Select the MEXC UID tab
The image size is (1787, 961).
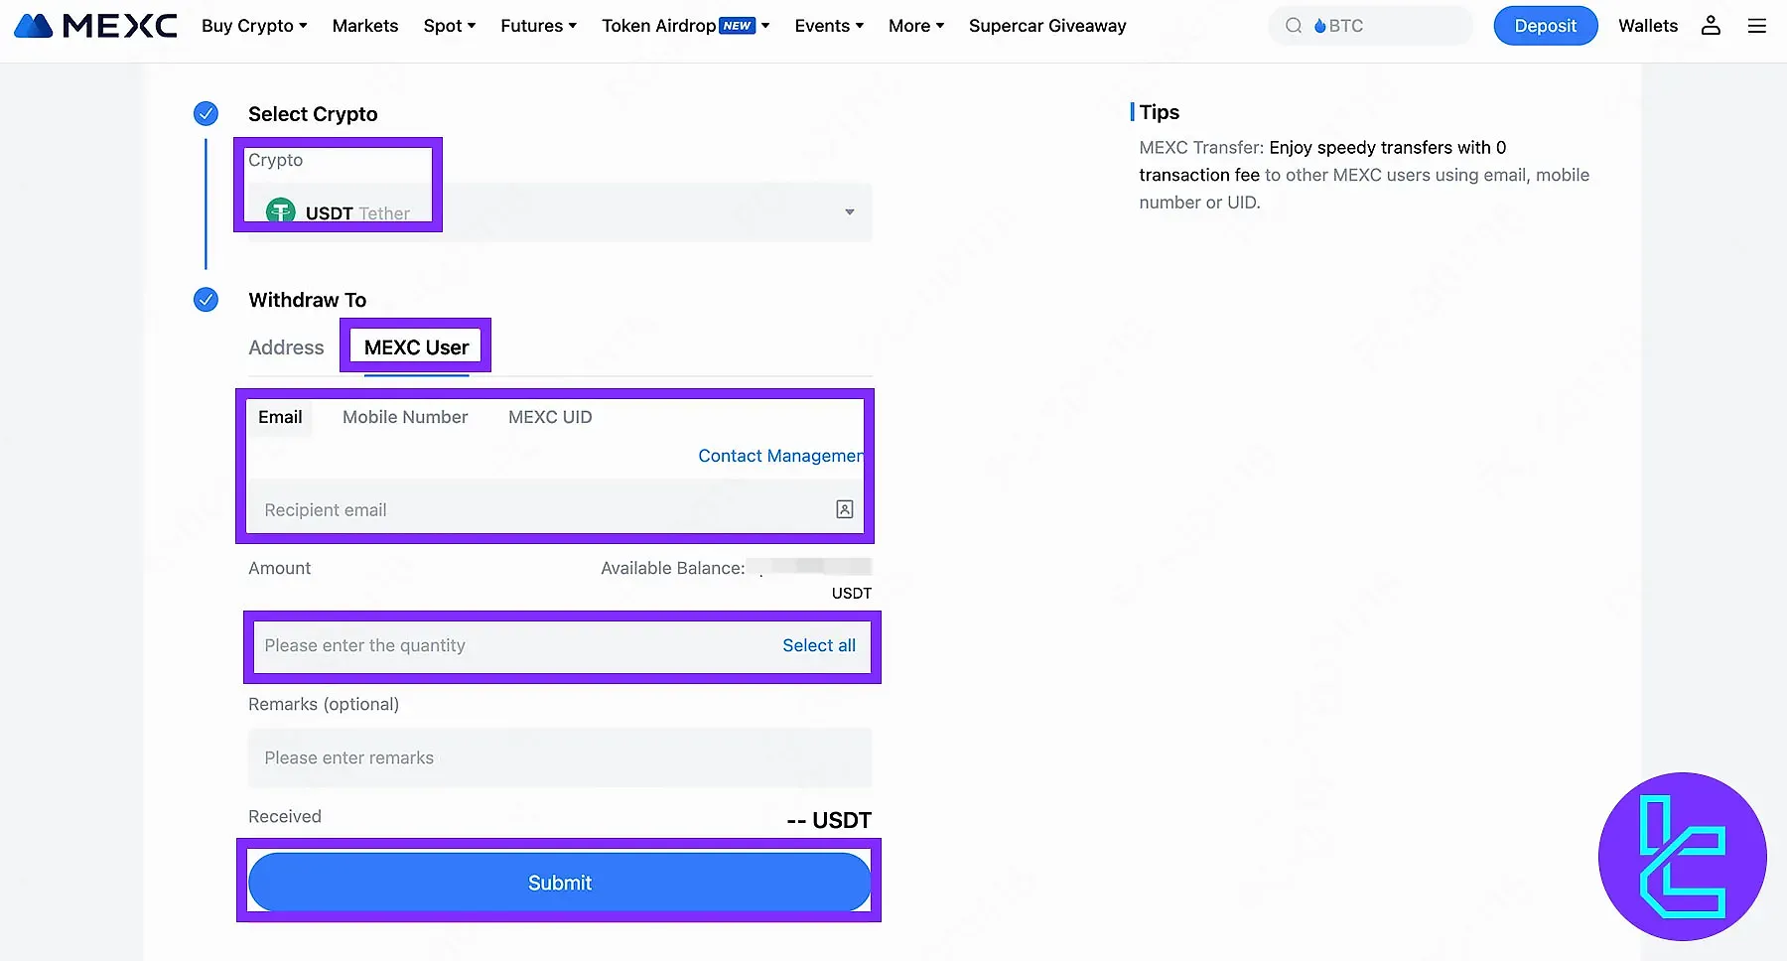point(550,417)
